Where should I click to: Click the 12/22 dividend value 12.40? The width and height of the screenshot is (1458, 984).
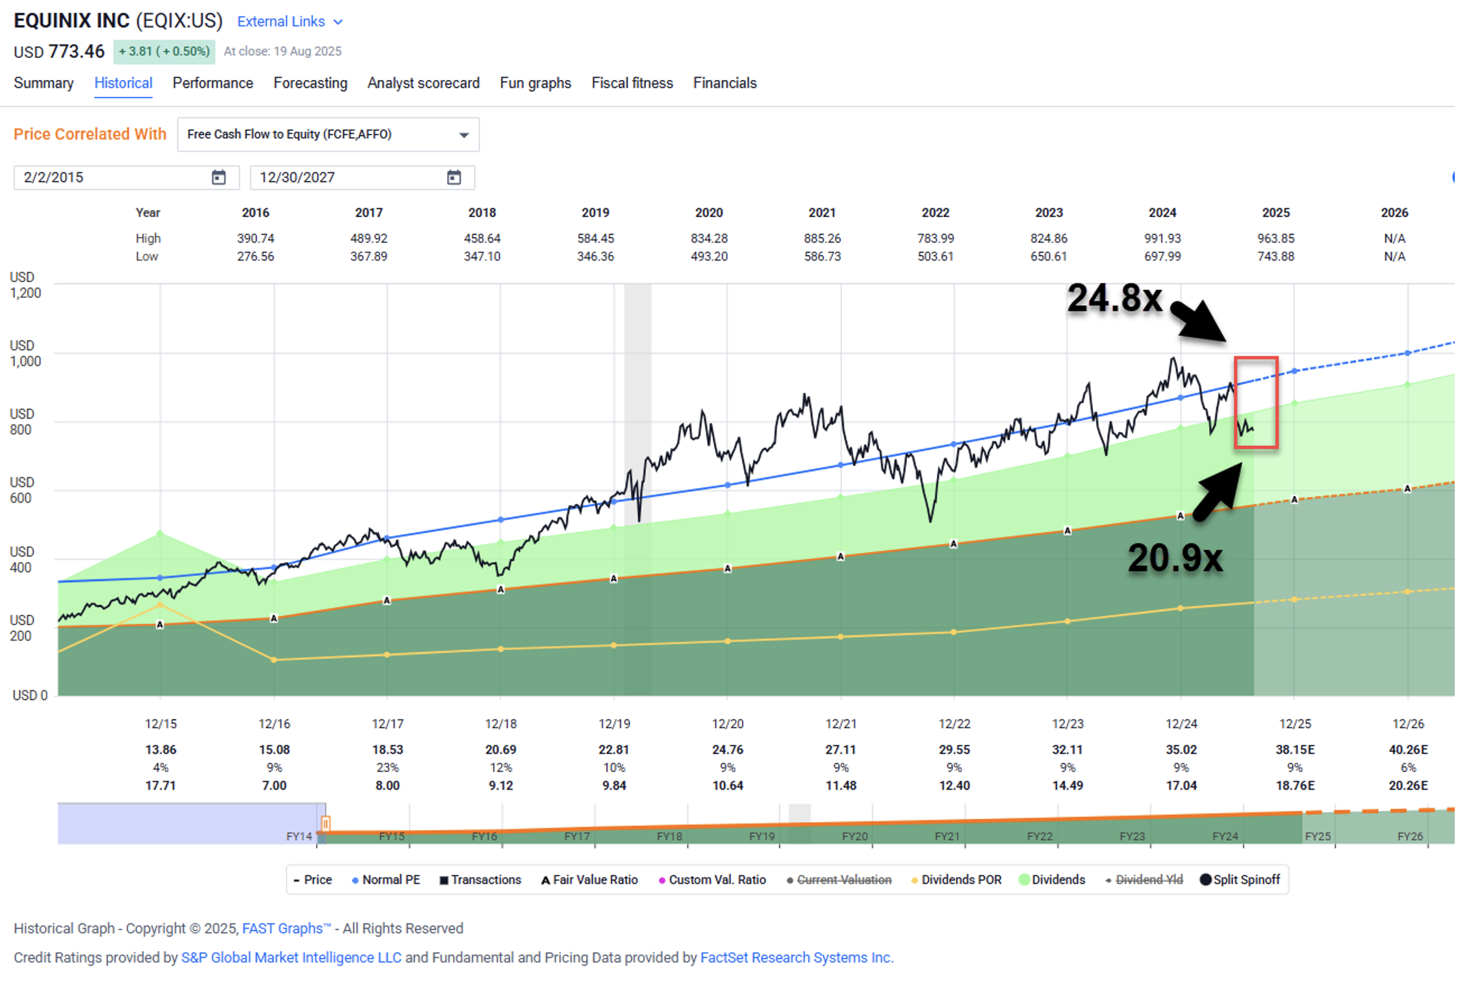pos(954,786)
